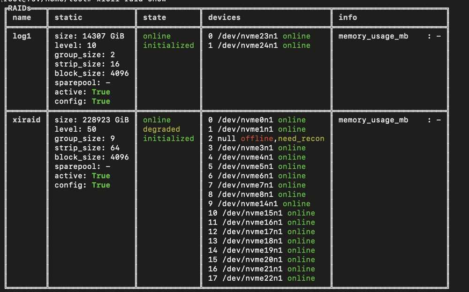Viewport: 469px width, 292px height.
Task: Click the 'devices' column header
Action: [224, 17]
